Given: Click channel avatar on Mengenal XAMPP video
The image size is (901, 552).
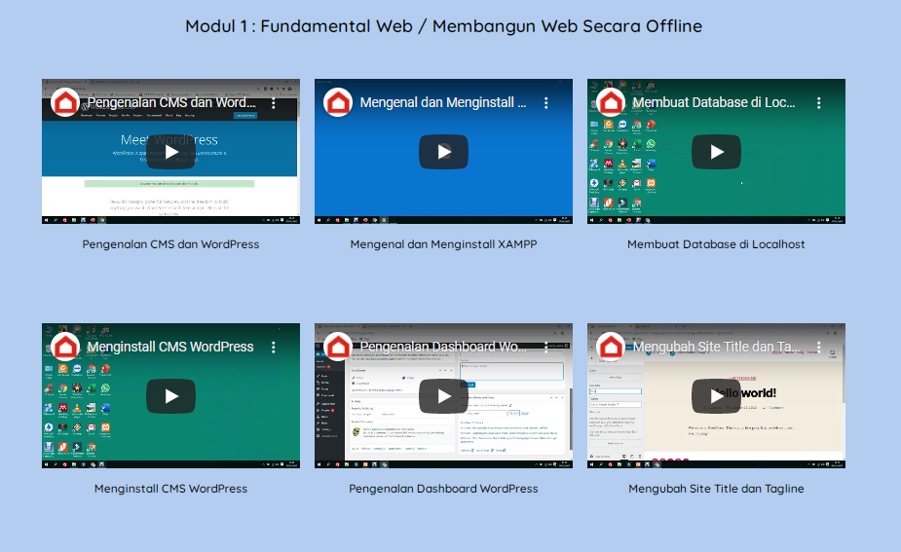Looking at the screenshot, I should pos(338,103).
